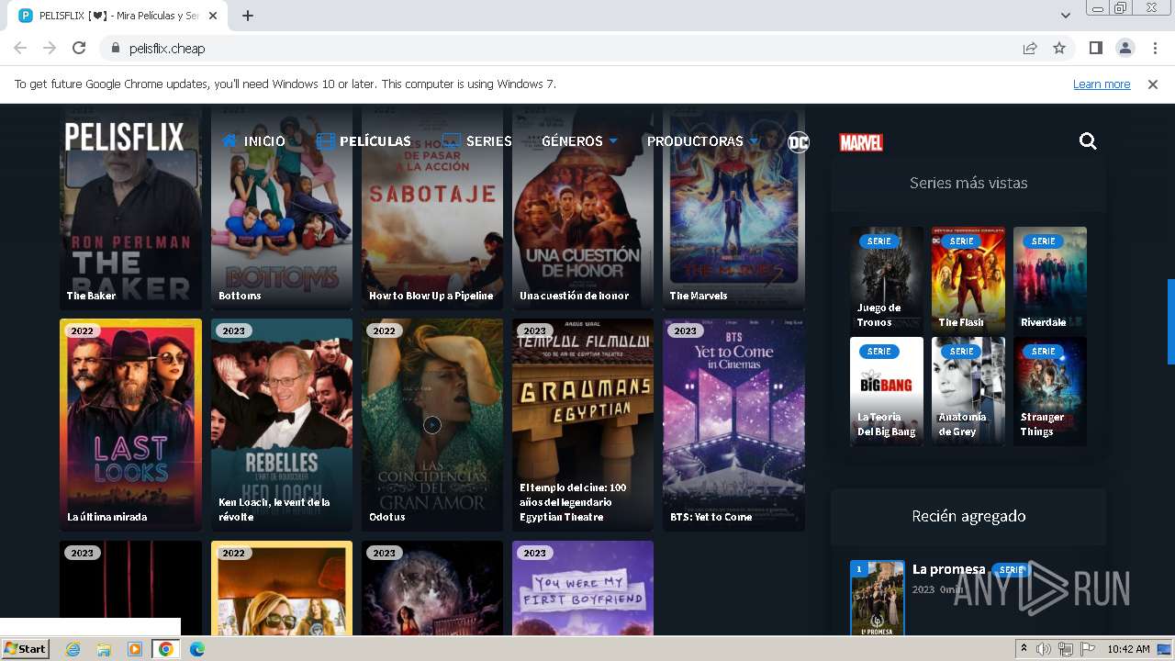Close the Chrome update notification bar
1175x661 pixels.
click(1153, 84)
